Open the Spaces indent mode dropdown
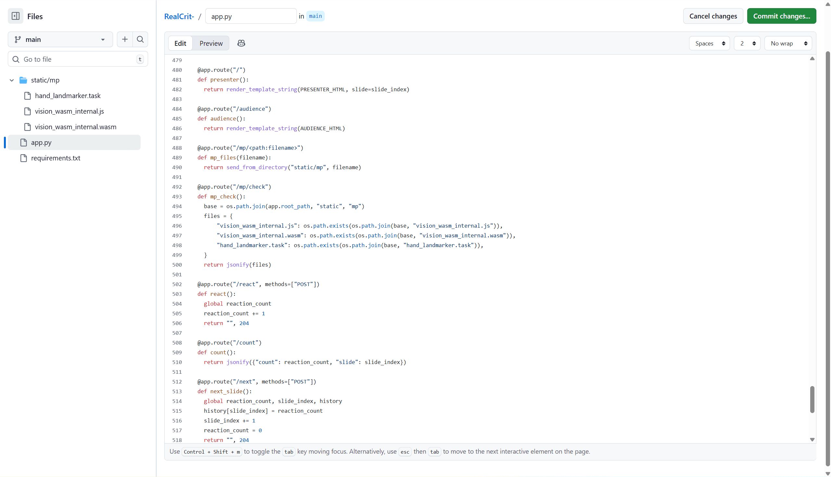Image resolution: width=831 pixels, height=477 pixels. point(709,43)
